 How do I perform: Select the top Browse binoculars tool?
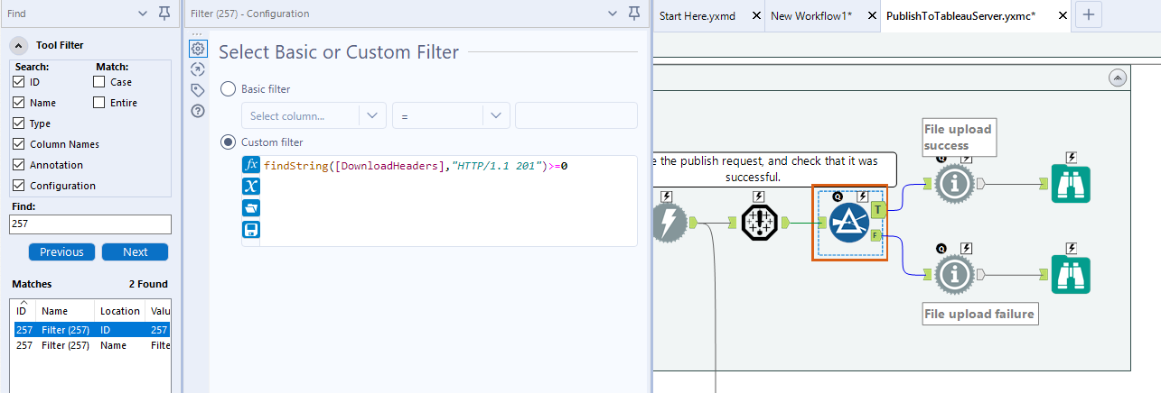pyautogui.click(x=1071, y=185)
